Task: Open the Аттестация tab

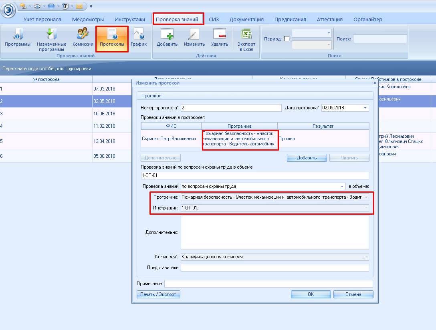Action: [x=329, y=19]
